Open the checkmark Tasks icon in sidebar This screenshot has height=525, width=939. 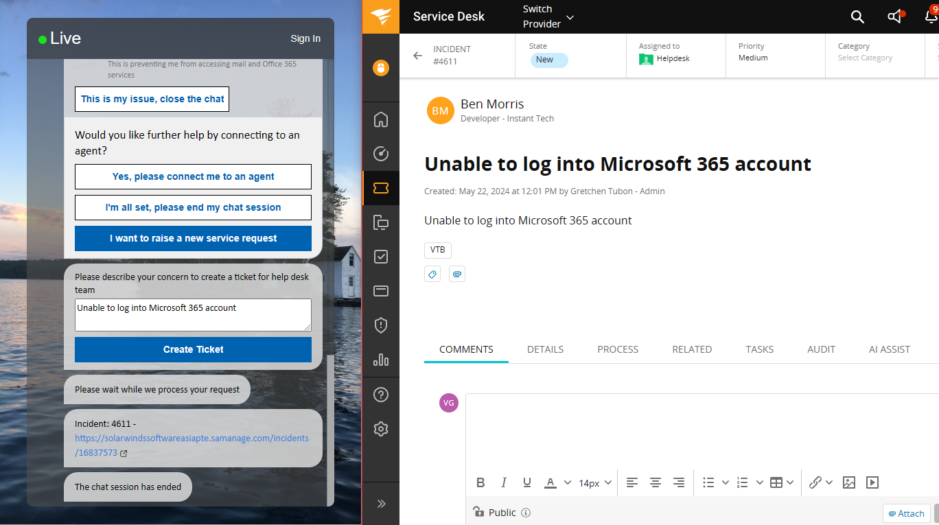coord(381,257)
